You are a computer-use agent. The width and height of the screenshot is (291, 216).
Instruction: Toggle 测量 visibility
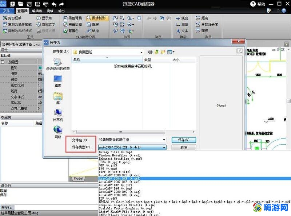click(x=182, y=24)
